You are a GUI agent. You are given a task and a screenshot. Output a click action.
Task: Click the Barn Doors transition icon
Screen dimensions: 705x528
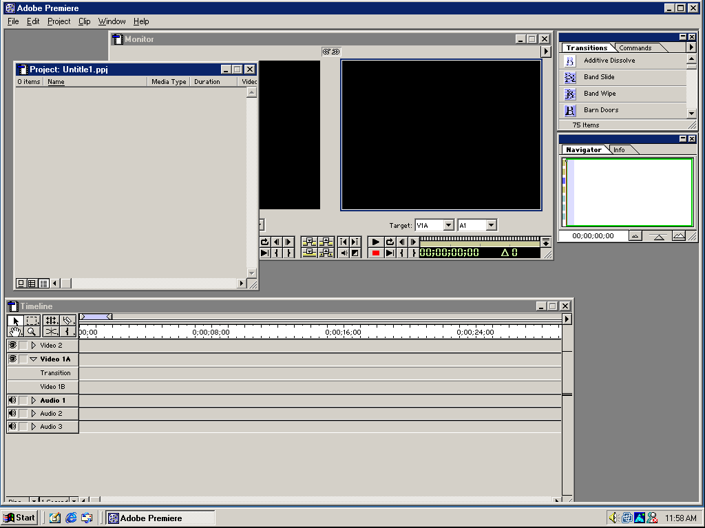pyautogui.click(x=570, y=110)
